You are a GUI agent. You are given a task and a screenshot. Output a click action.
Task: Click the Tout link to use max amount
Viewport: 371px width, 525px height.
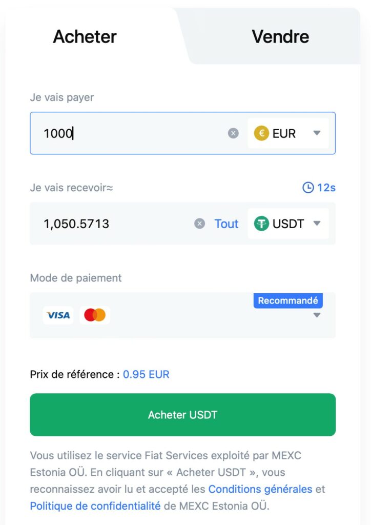click(x=226, y=224)
